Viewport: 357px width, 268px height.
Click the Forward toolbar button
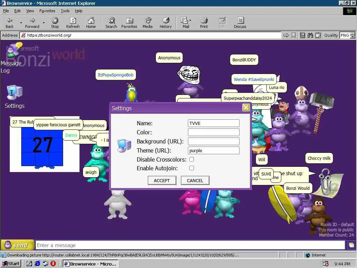[x=32, y=23]
